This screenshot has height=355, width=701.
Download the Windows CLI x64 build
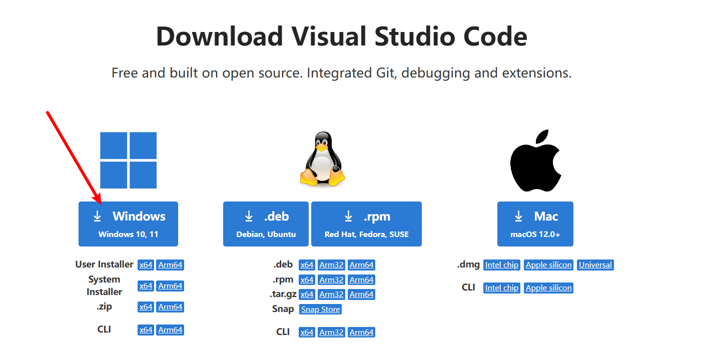click(146, 330)
